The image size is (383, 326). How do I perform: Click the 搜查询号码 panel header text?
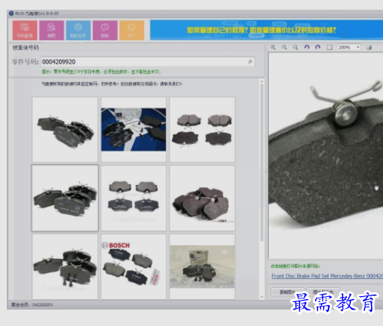(x=25, y=48)
